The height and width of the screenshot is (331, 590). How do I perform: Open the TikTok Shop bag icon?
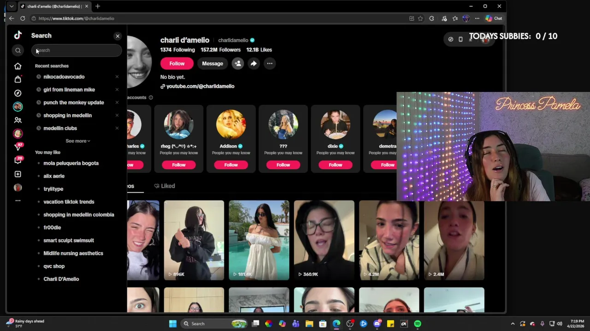(x=18, y=79)
